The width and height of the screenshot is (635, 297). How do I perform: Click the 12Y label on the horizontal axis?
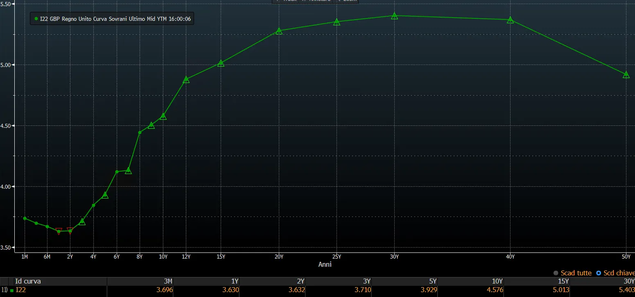click(x=186, y=257)
